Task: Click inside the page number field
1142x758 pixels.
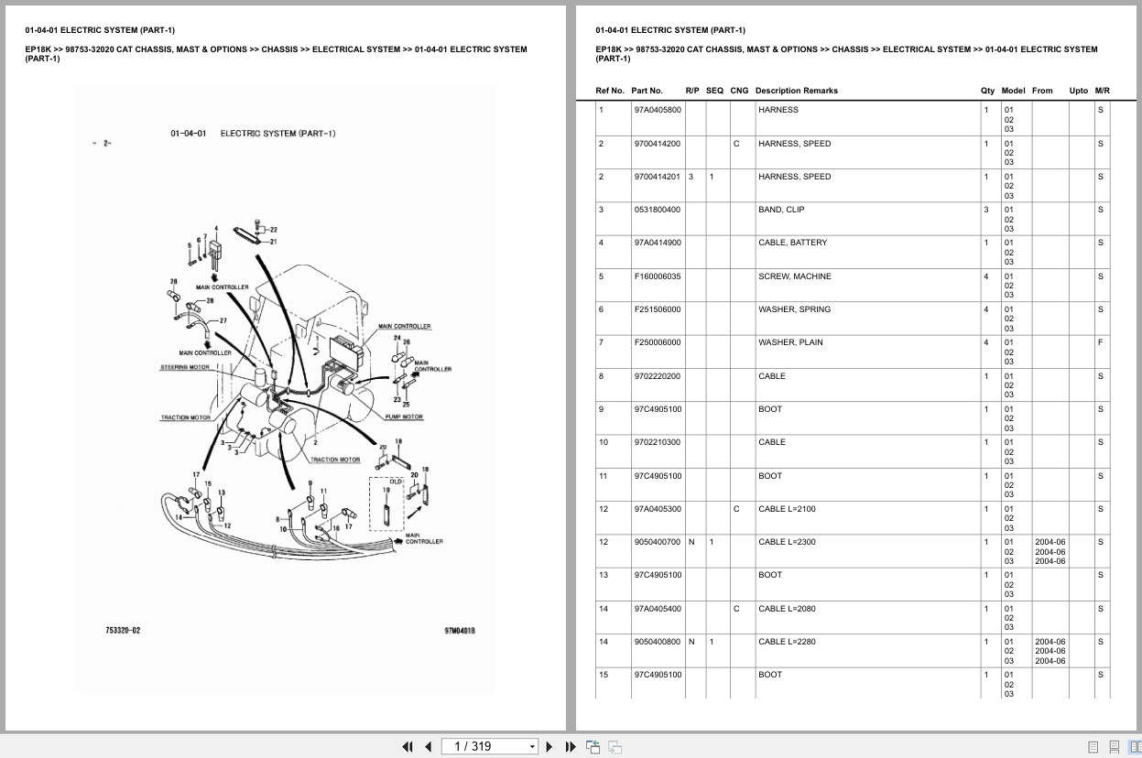Action: 481,746
